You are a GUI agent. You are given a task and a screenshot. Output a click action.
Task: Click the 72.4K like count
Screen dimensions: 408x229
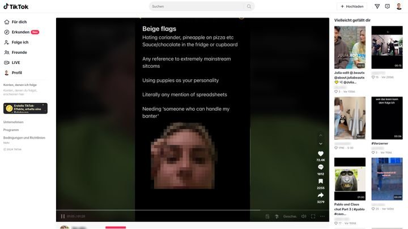pos(321,160)
